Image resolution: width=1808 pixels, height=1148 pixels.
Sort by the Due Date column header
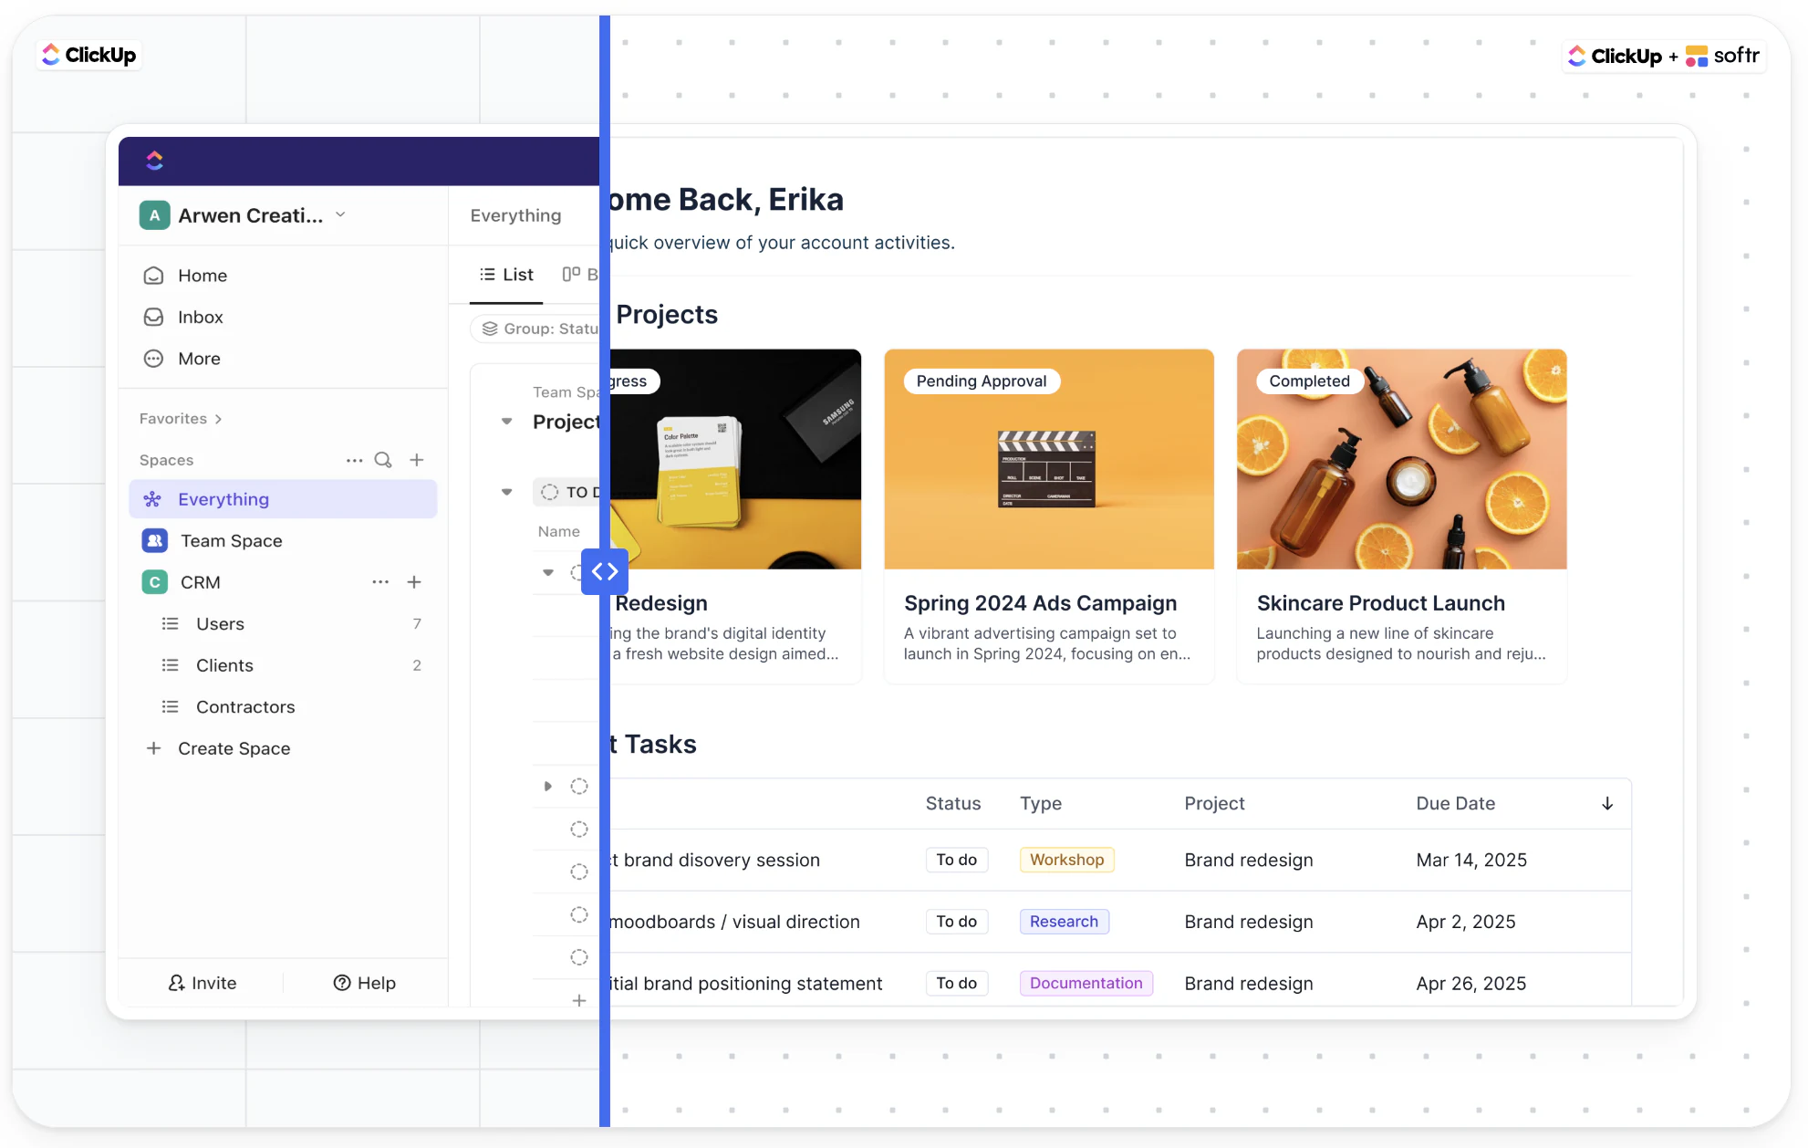click(1455, 804)
